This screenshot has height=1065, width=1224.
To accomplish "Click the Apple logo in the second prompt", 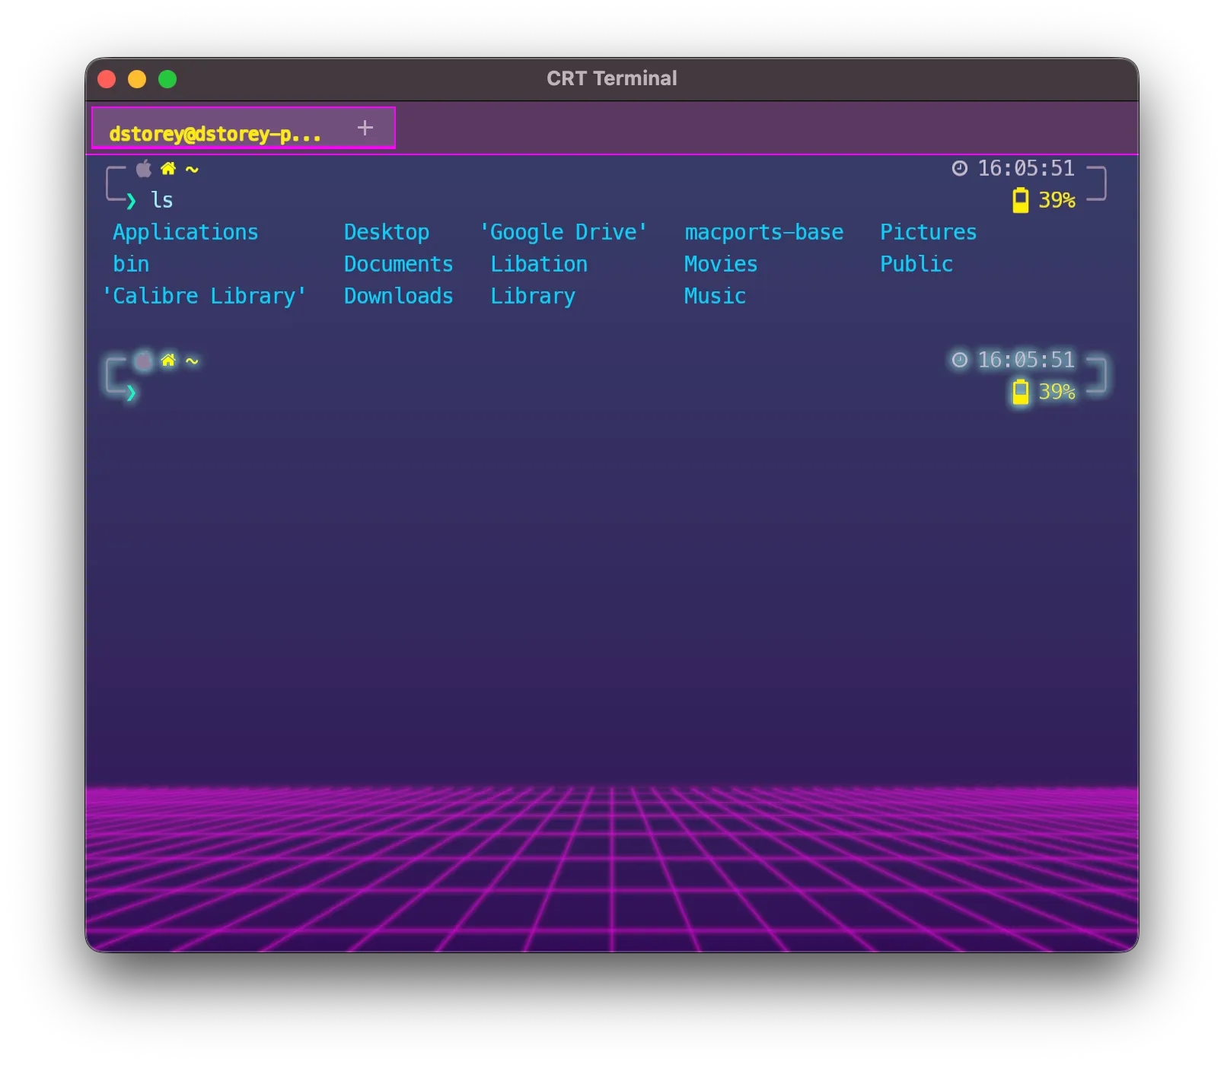I will click(x=144, y=360).
